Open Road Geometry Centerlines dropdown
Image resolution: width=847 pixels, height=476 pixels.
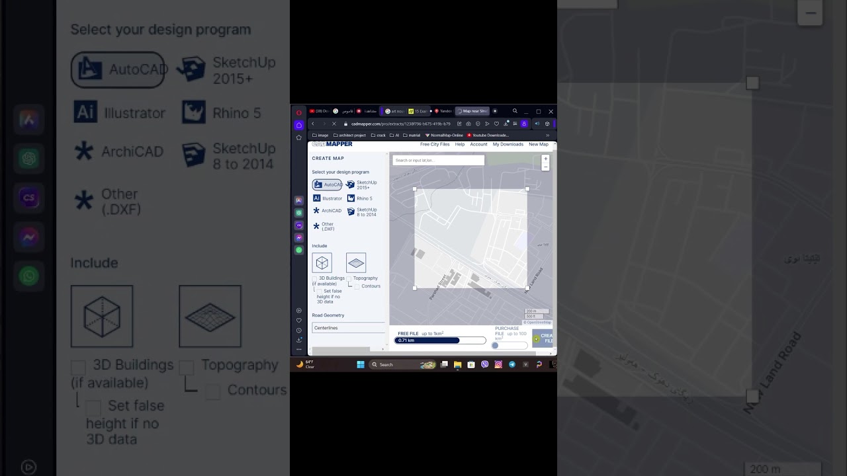tap(348, 328)
